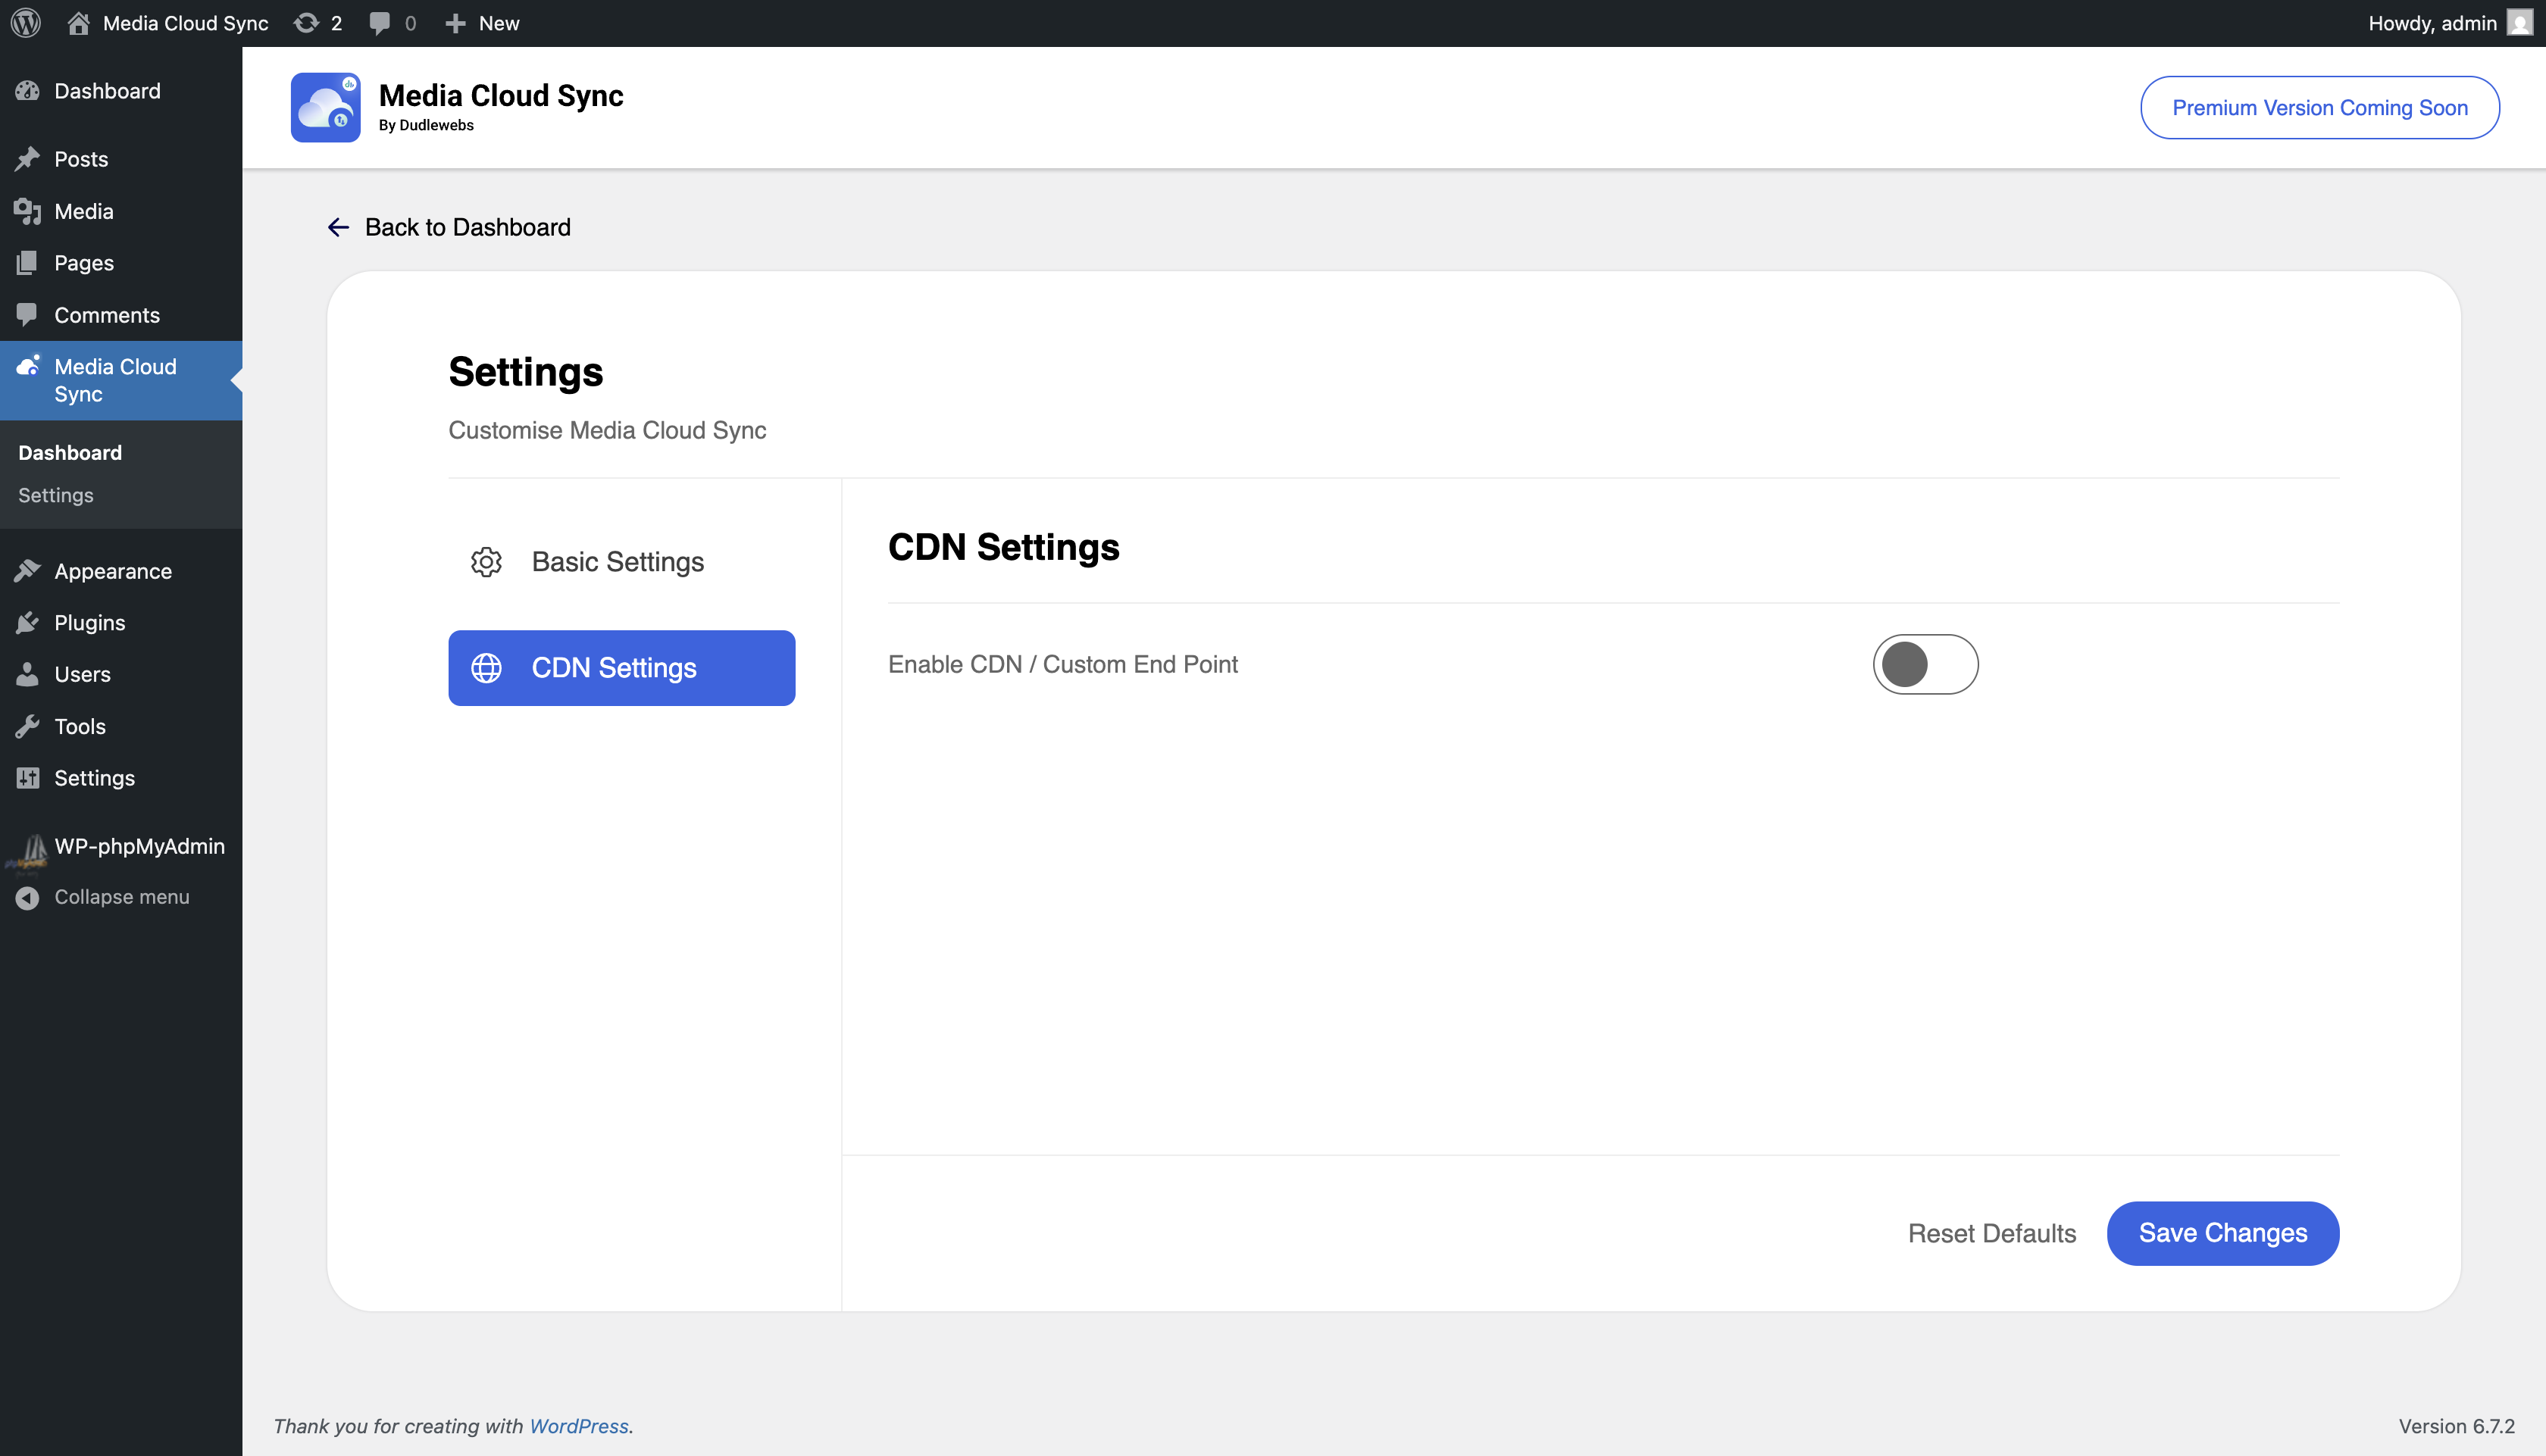Click the Settings sliders icon in sidebar
This screenshot has width=2546, height=1456.
[x=27, y=778]
